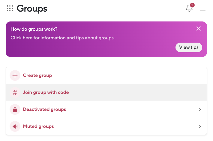Image resolution: width=213 pixels, height=141 pixels.
Task: Expand Deactivated groups using its chevron
Action: tap(200, 109)
